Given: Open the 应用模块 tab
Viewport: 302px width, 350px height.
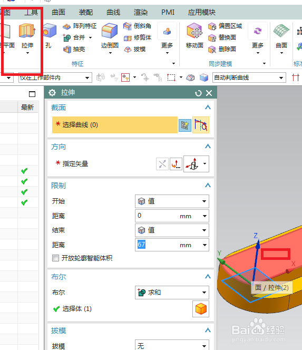Looking at the screenshot, I should point(201,12).
